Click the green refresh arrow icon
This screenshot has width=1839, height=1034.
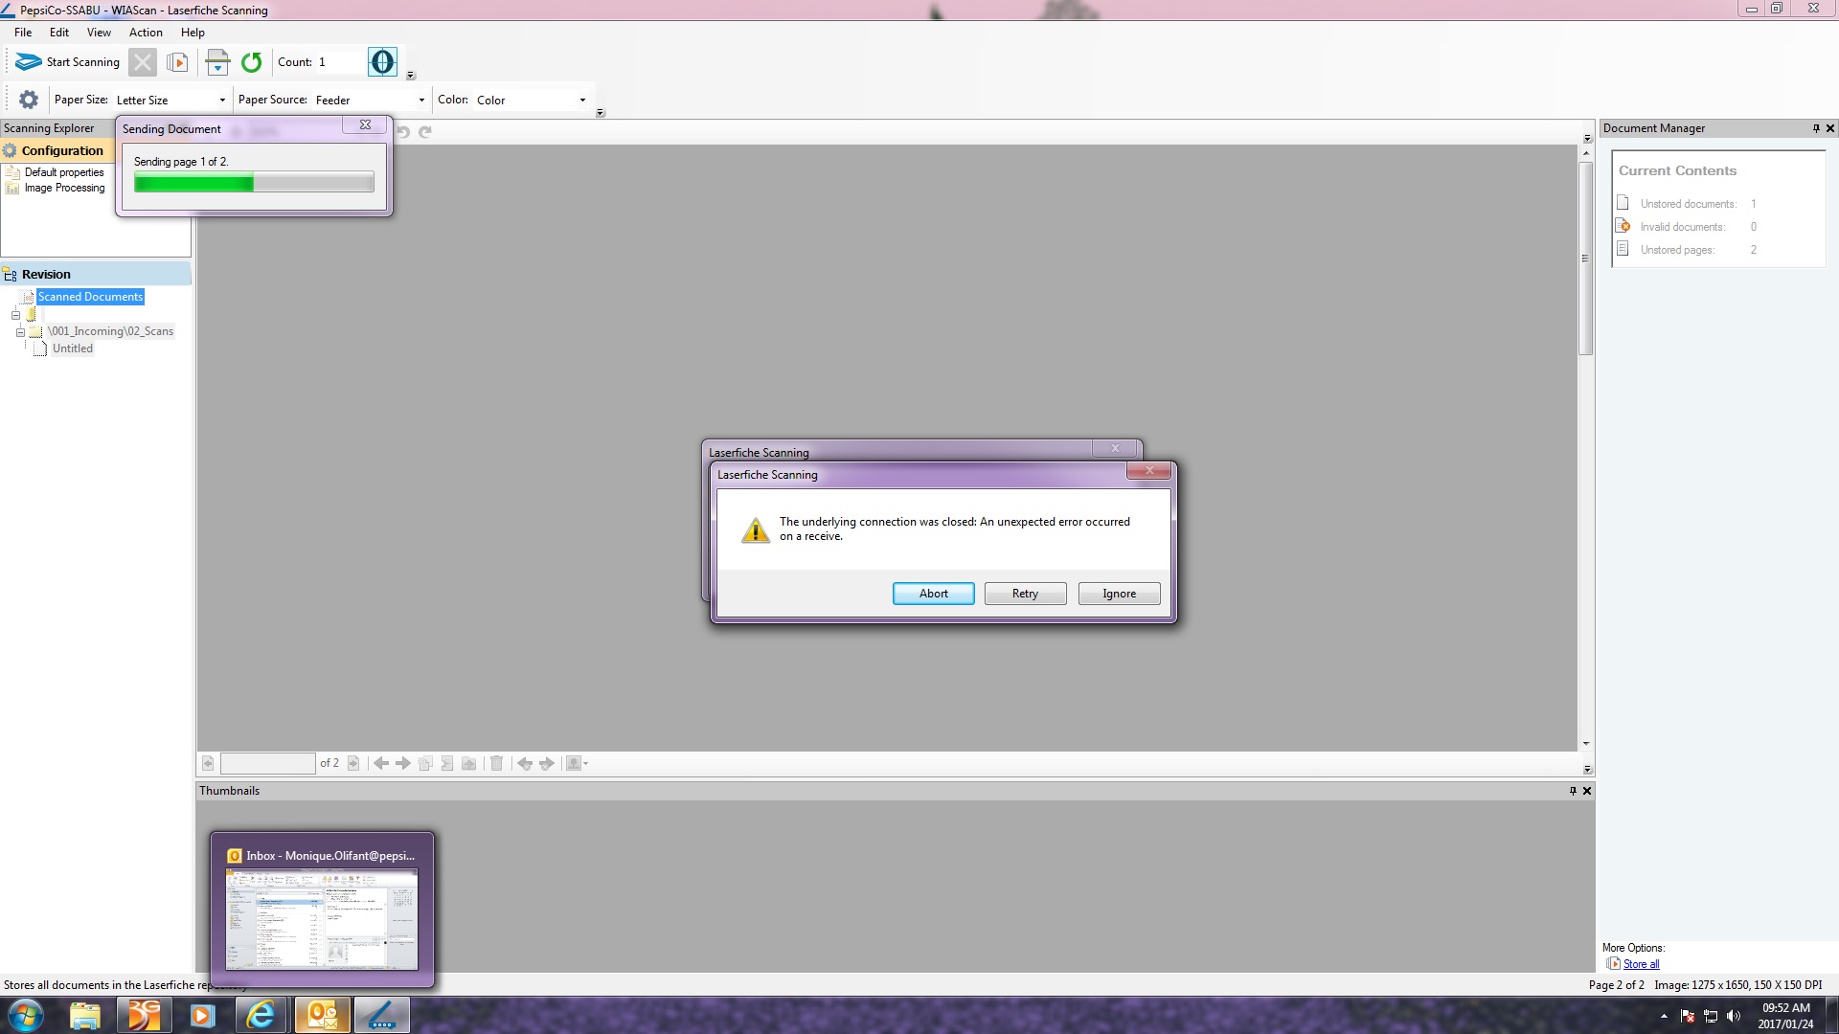coord(251,62)
